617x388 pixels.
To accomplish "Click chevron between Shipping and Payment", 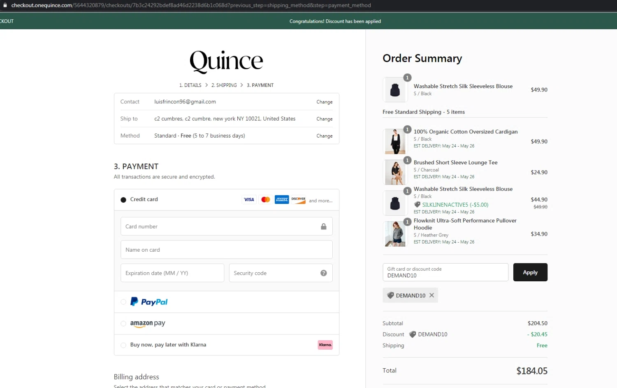I will pyautogui.click(x=241, y=85).
